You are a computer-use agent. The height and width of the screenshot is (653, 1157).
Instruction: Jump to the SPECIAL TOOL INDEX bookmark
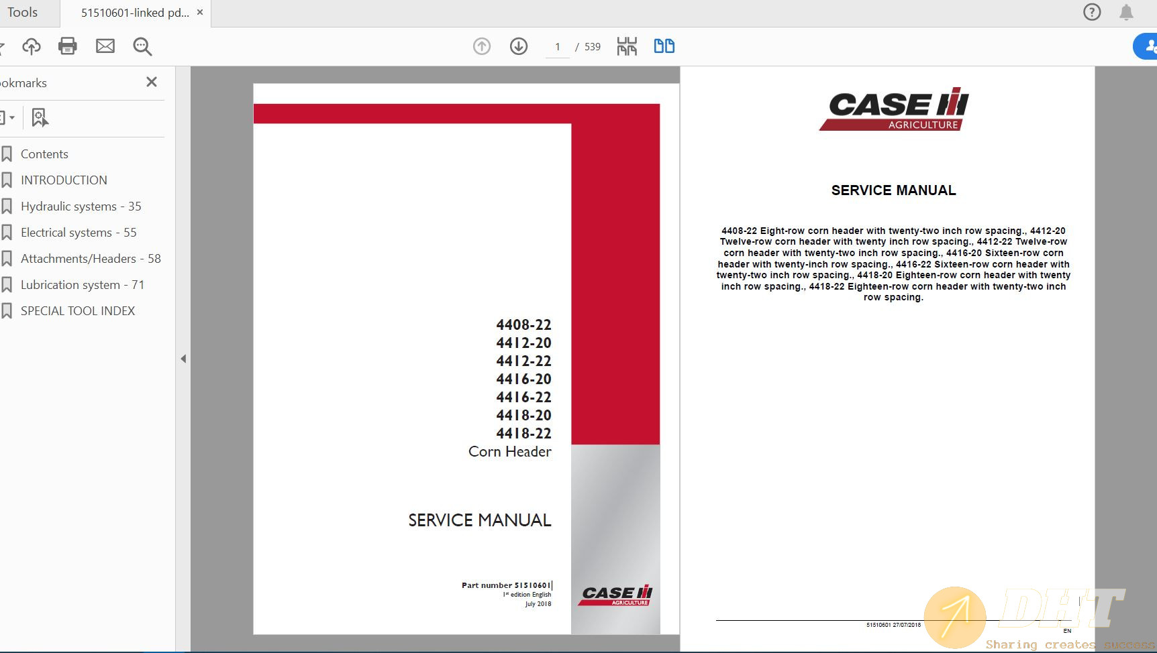[x=78, y=310]
